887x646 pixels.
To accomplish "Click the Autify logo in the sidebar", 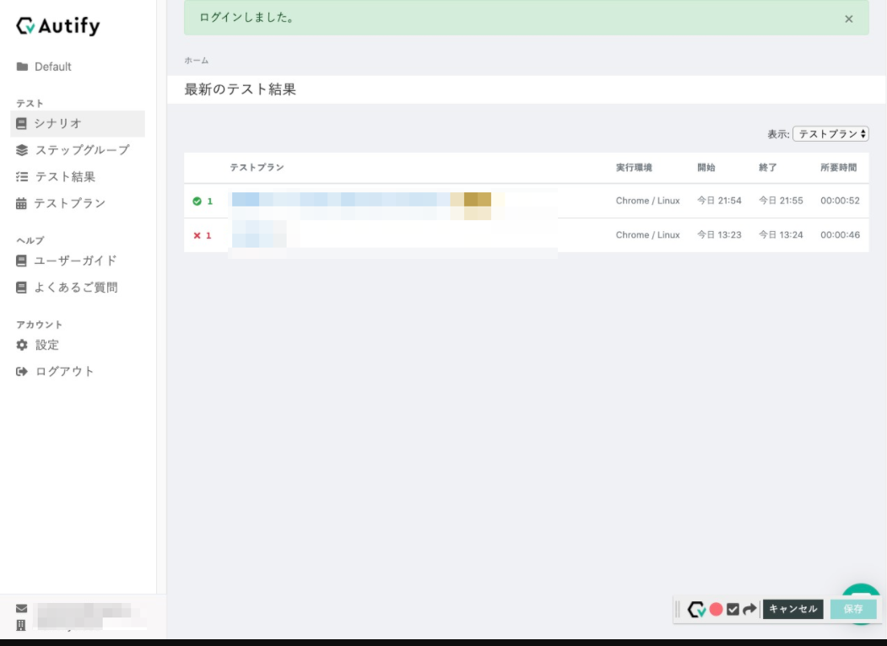I will [57, 25].
